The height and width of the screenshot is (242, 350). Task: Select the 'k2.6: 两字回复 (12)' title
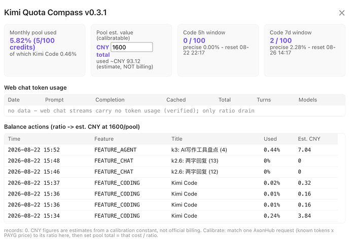pyautogui.click(x=195, y=172)
